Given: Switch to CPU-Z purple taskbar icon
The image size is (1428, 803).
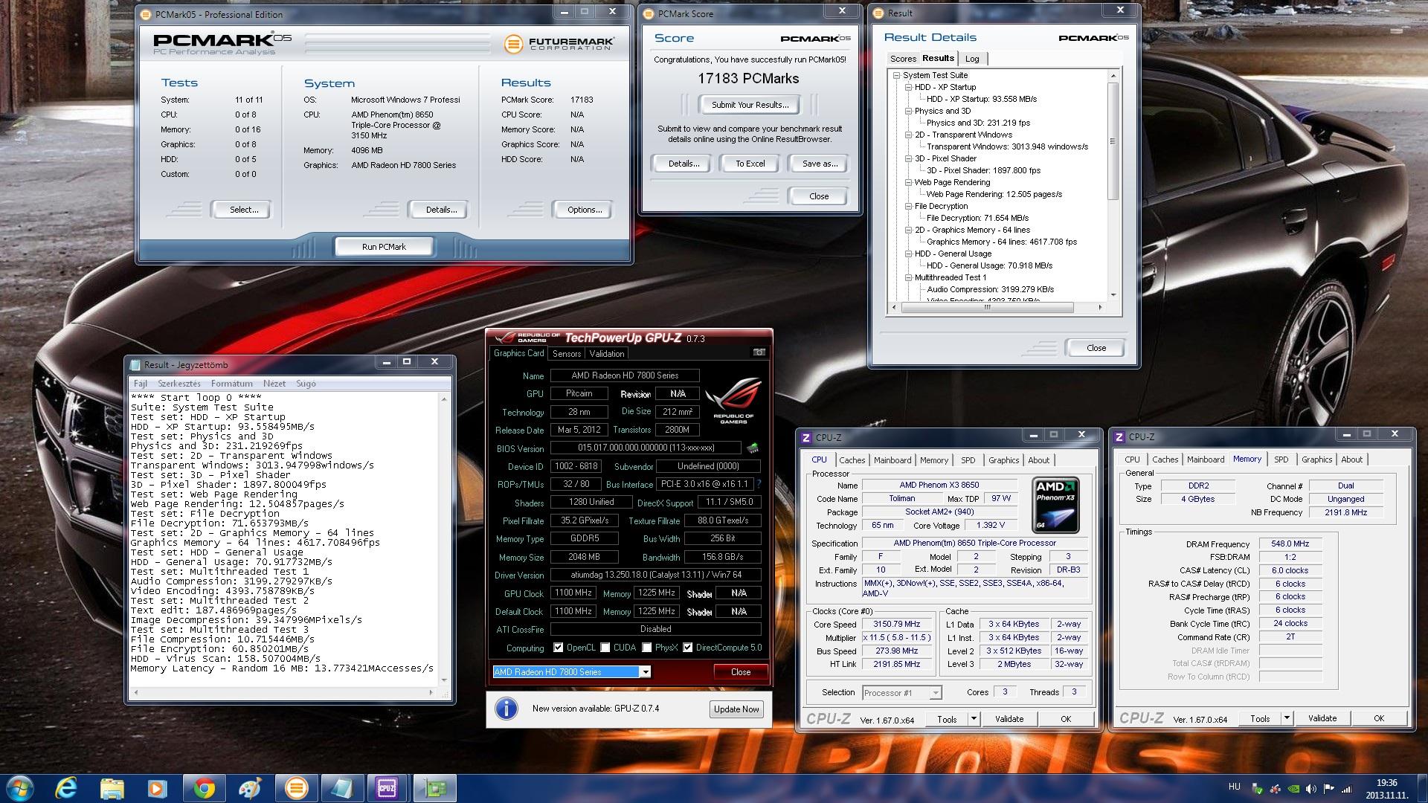Looking at the screenshot, I should click(x=387, y=788).
